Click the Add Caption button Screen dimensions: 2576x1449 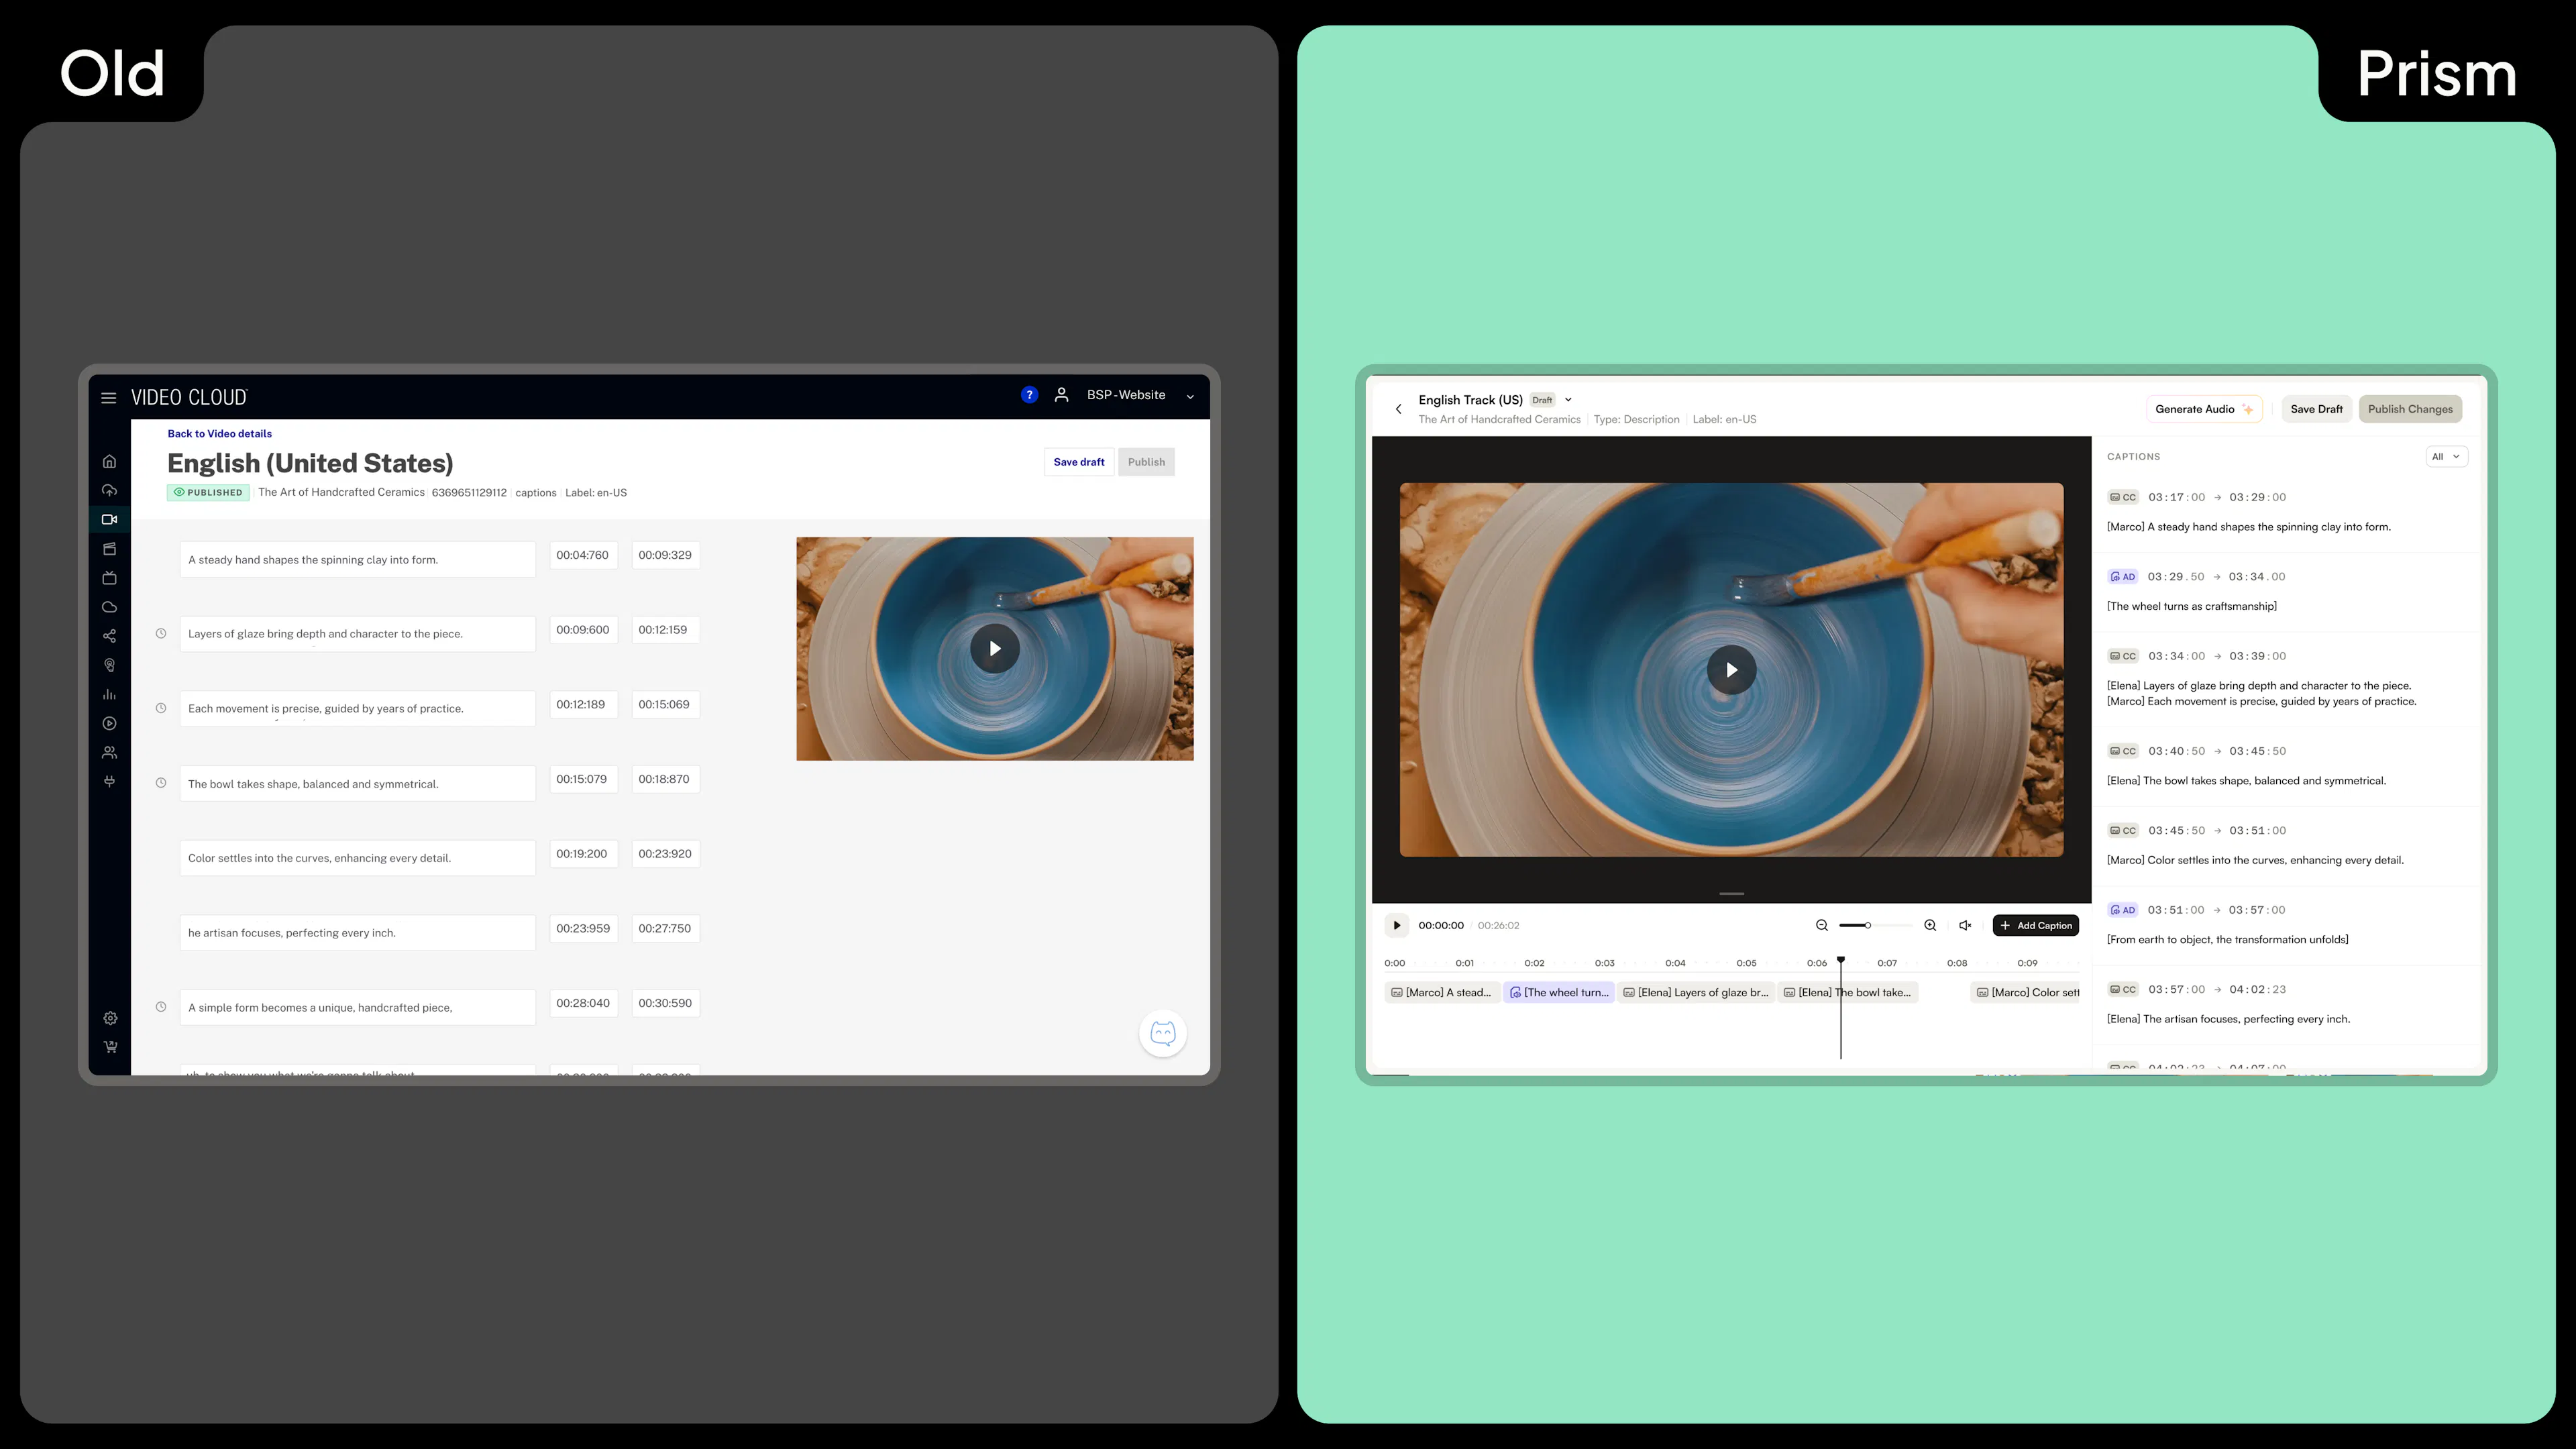[x=2035, y=925]
